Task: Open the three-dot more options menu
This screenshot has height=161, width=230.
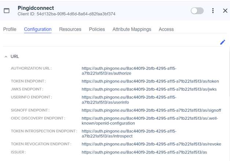Action: [213, 11]
